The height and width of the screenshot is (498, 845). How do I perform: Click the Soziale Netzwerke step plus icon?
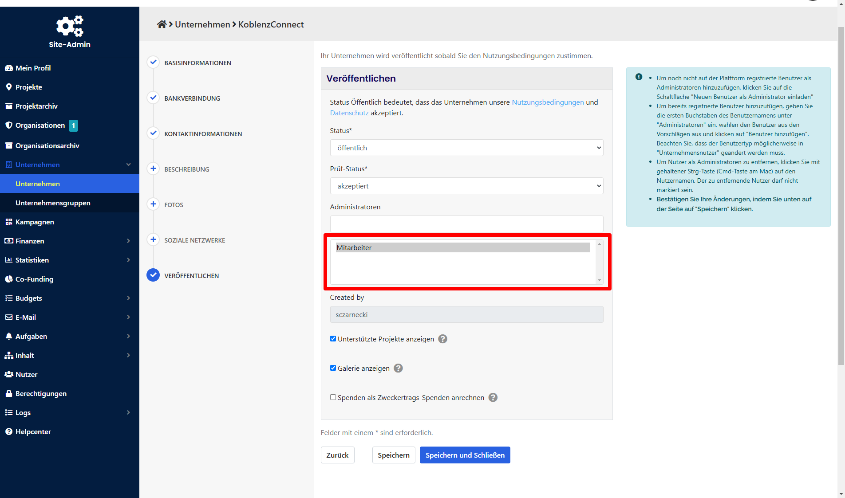point(153,239)
